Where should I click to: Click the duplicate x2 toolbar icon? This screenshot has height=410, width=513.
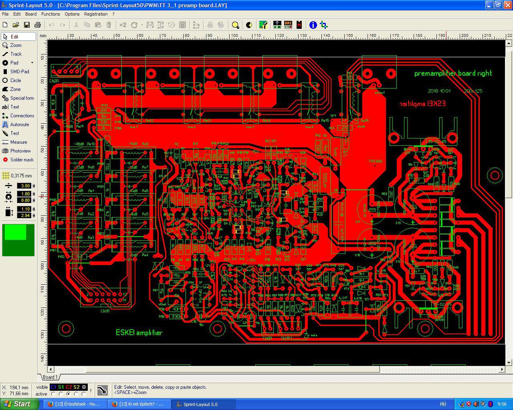pos(123,25)
